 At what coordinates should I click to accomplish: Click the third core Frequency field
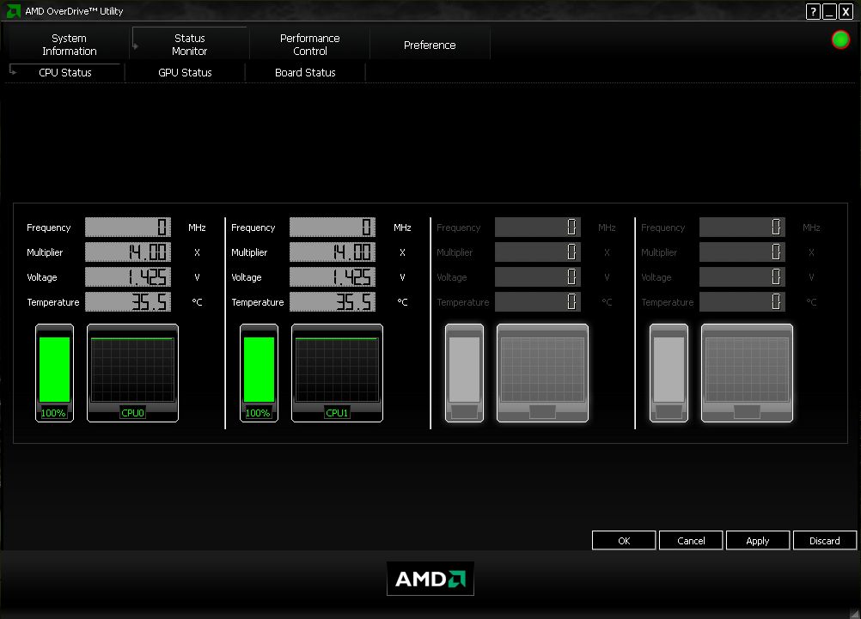538,228
